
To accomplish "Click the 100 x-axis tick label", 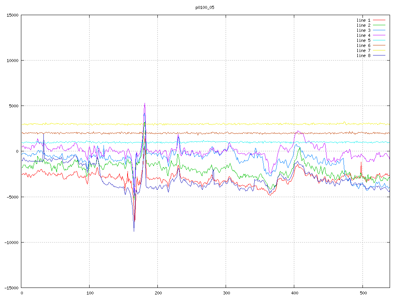I will tap(90, 293).
